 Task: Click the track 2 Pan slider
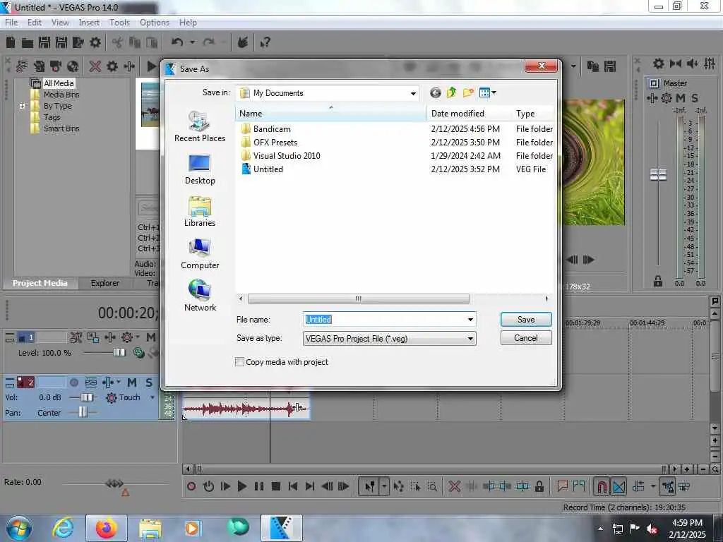[x=83, y=412]
